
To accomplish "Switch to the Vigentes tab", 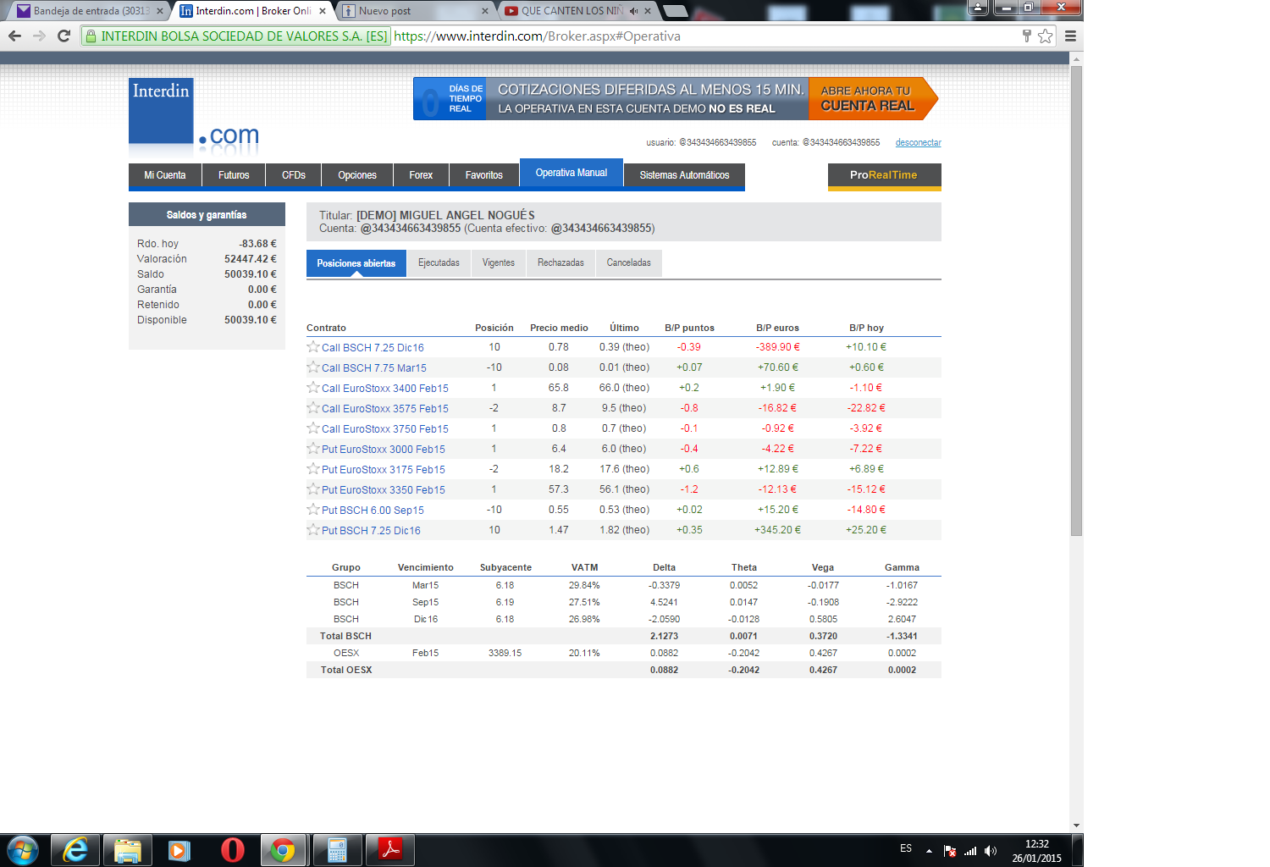I will [499, 263].
